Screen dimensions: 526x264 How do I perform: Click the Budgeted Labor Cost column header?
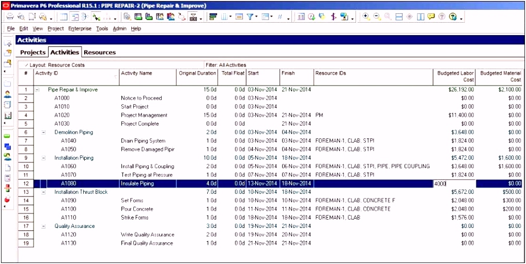[x=454, y=77]
